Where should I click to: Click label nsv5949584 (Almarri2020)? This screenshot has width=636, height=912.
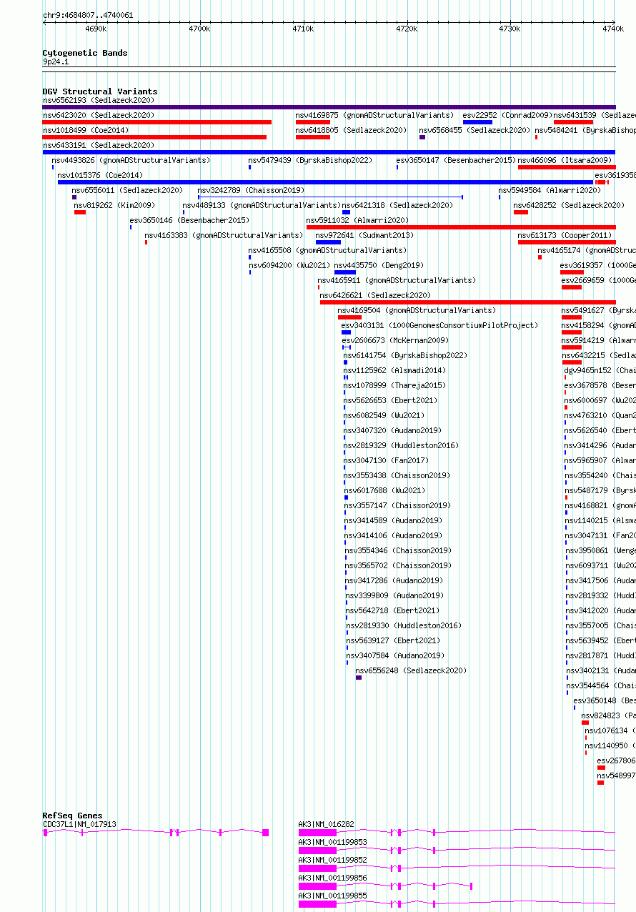pyautogui.click(x=550, y=191)
